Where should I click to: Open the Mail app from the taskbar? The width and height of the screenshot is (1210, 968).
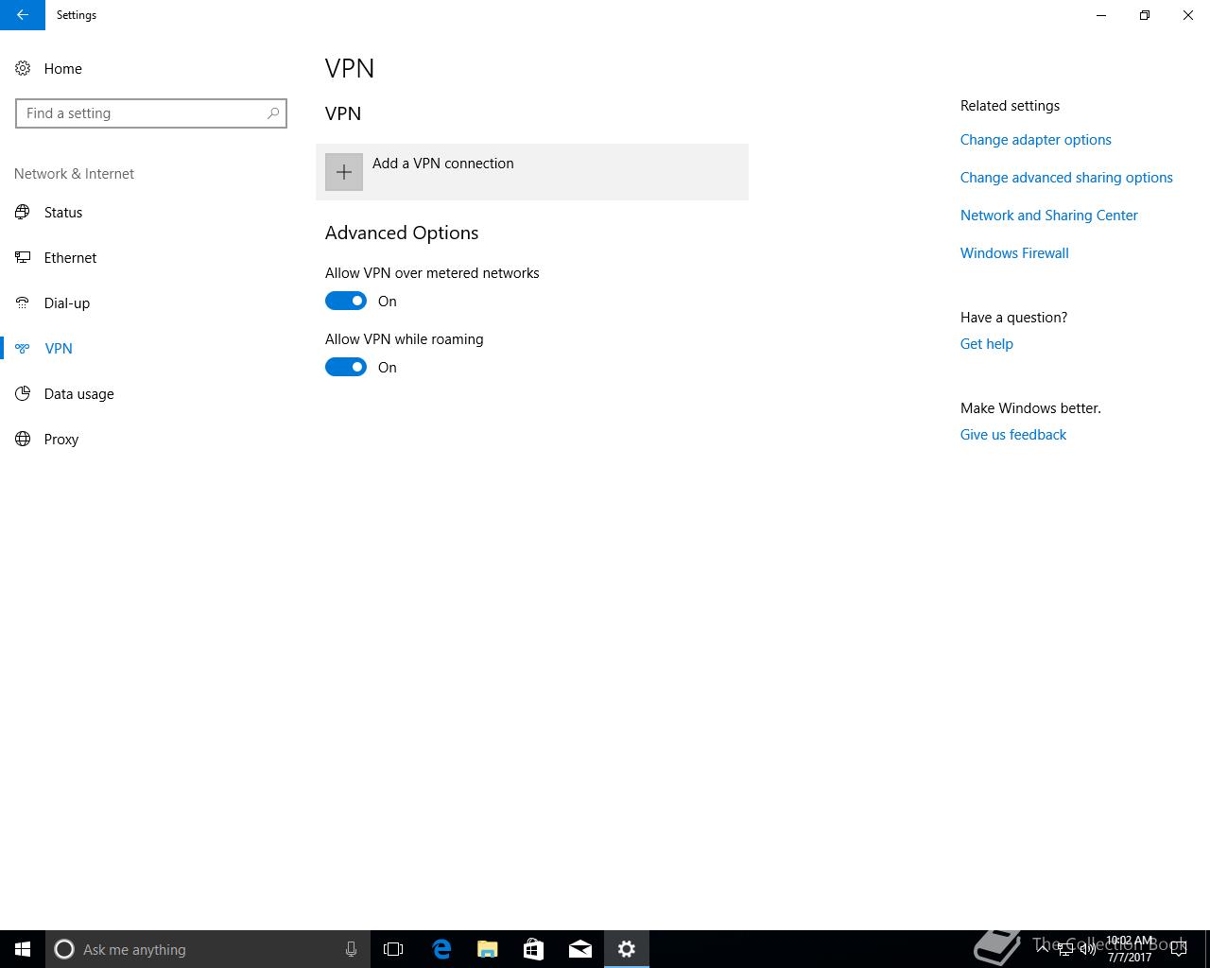580,949
